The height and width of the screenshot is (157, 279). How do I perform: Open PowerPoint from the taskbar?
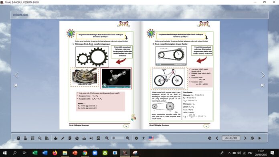click(x=75, y=153)
